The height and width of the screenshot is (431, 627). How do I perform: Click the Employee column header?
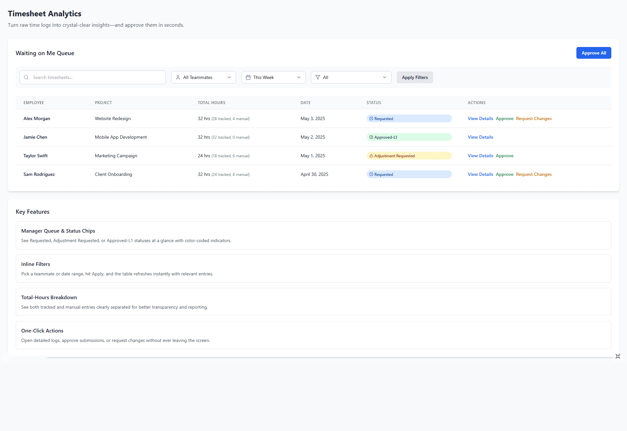34,103
